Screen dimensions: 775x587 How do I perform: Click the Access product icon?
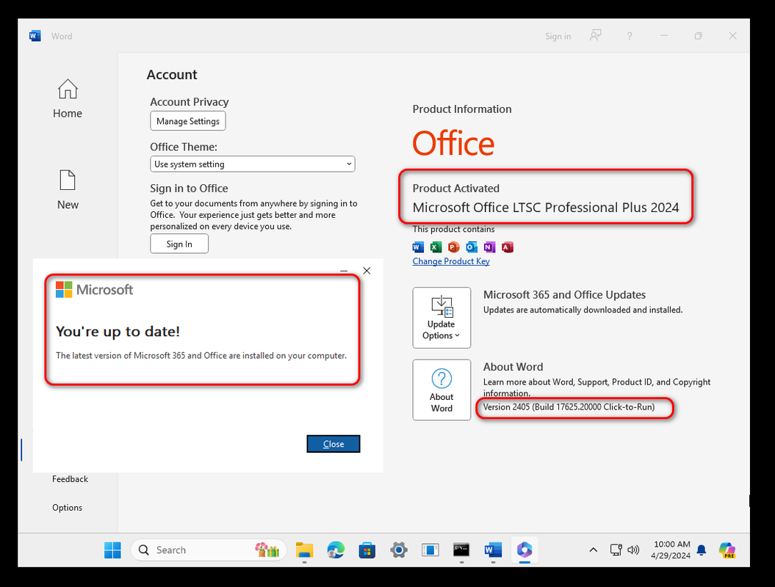click(508, 247)
